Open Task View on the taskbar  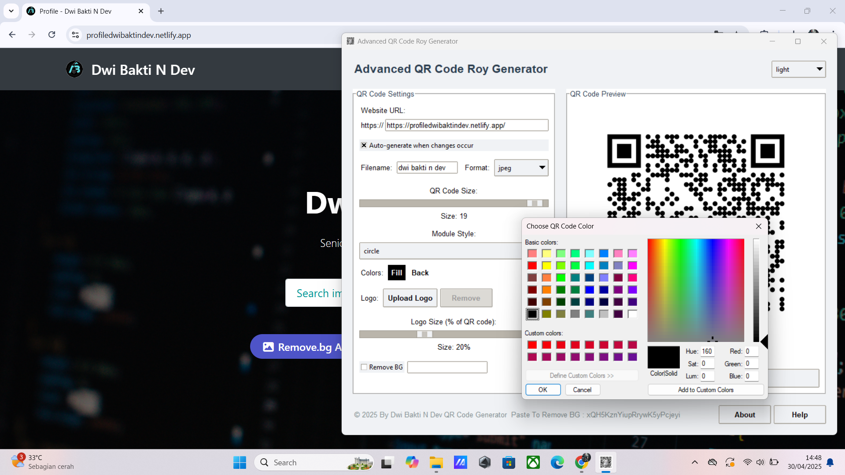coord(387,462)
